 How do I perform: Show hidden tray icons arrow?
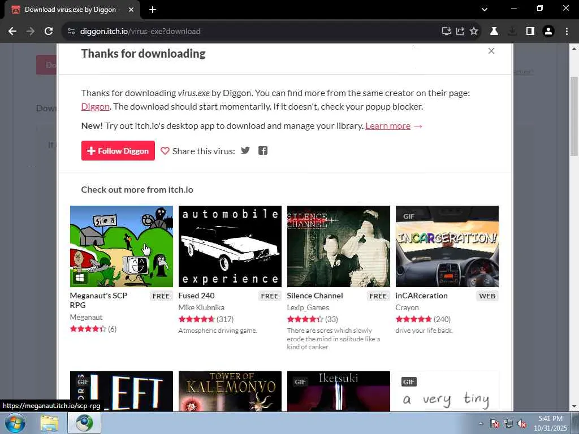tap(481, 423)
